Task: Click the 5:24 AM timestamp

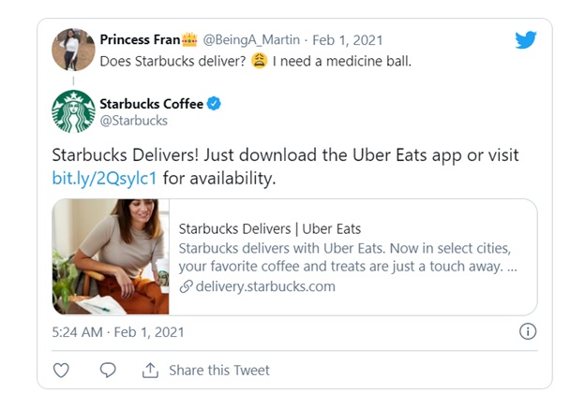Action: click(x=77, y=331)
